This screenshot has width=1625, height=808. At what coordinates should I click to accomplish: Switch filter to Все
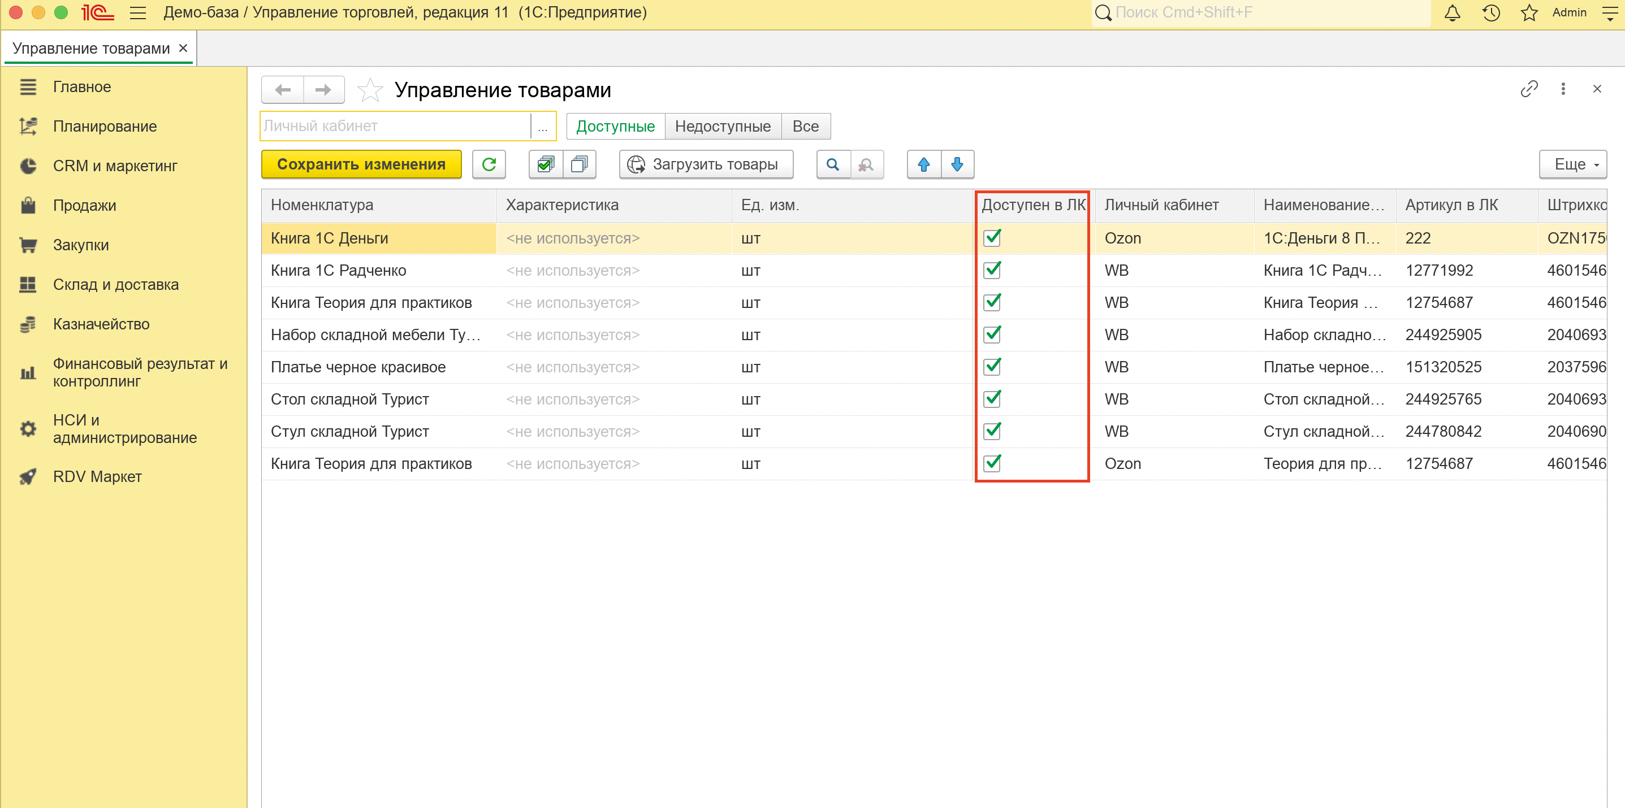pos(806,127)
